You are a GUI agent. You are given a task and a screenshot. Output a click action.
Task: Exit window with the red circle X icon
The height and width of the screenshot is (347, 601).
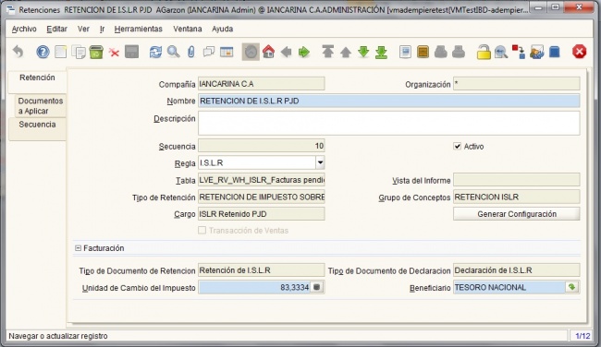579,52
